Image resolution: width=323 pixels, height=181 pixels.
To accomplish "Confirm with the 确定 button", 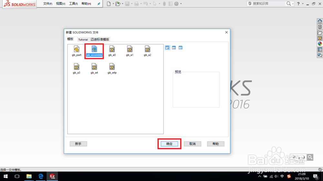I will (169, 144).
